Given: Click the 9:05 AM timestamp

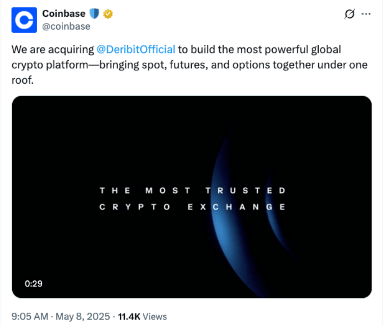Looking at the screenshot, I should 30,316.
